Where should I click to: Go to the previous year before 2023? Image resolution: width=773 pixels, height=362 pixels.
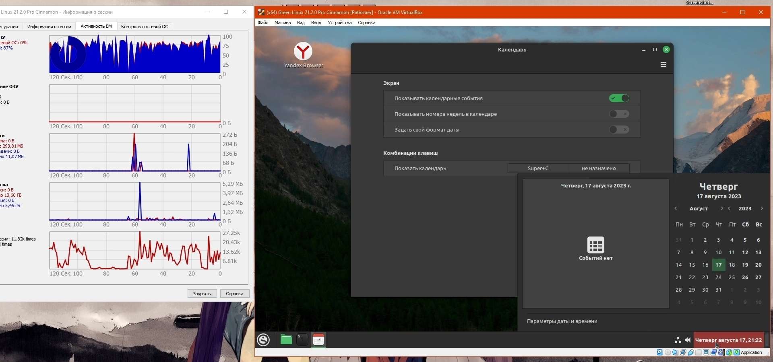[x=729, y=208]
